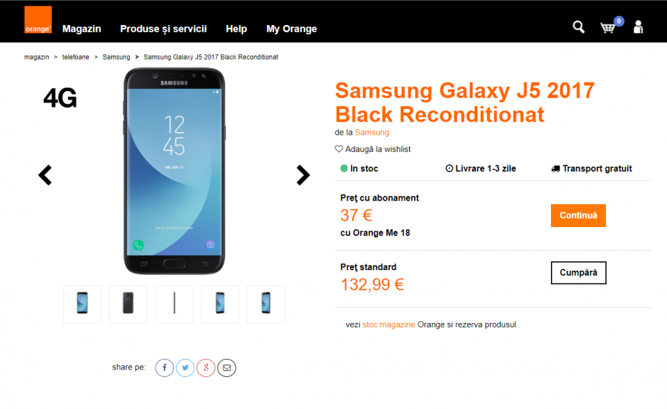Open the user account icon

pos(638,27)
